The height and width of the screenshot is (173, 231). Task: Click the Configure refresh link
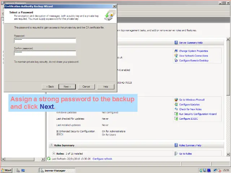coord(102,159)
